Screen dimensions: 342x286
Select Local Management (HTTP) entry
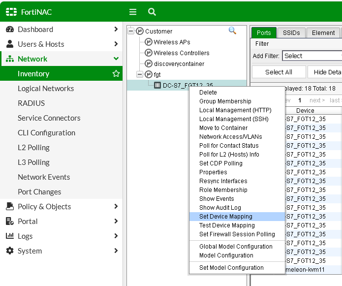tap(237, 110)
